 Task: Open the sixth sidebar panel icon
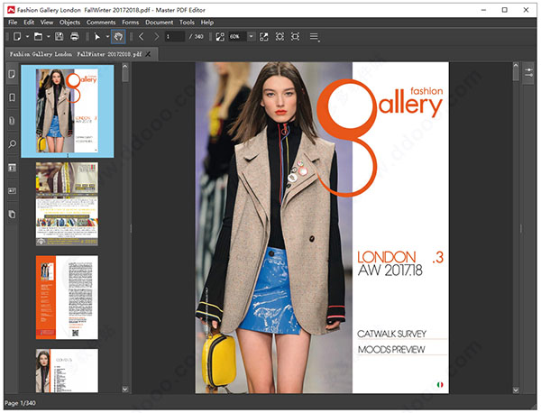pyautogui.click(x=12, y=191)
